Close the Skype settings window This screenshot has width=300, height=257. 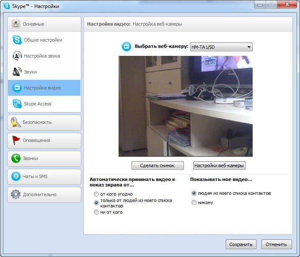coord(287,4)
